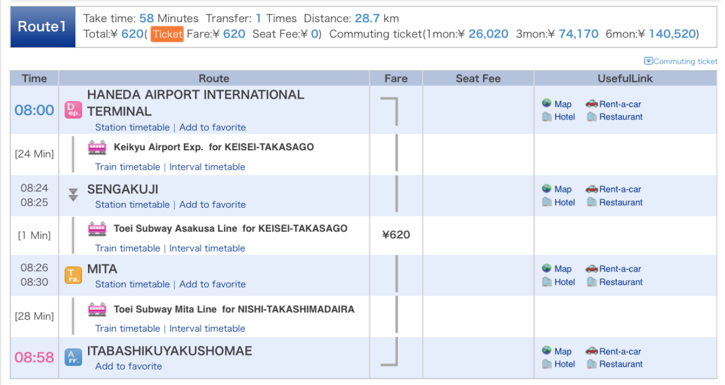Open Rent-a-car link in Sengakuji row

click(620, 189)
